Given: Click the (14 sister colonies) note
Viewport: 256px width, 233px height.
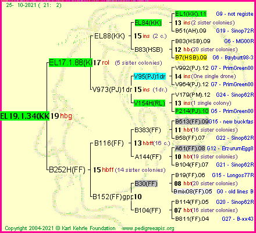Looking at the screenshot, I should click(x=140, y=170).
